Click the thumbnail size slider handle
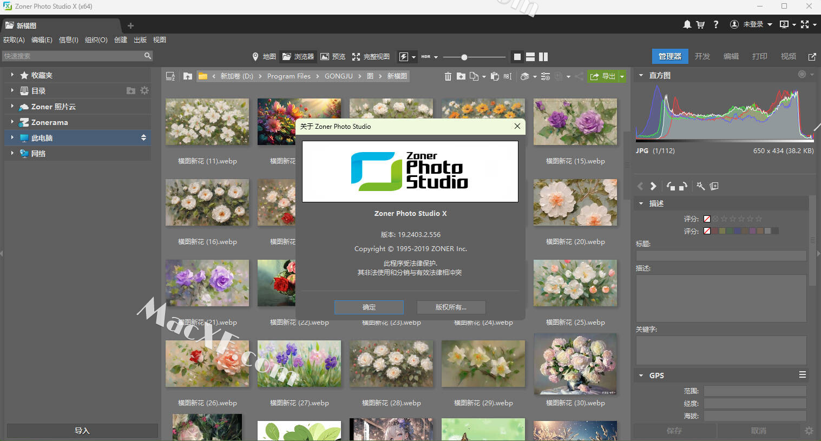This screenshot has height=441, width=821. [x=464, y=57]
